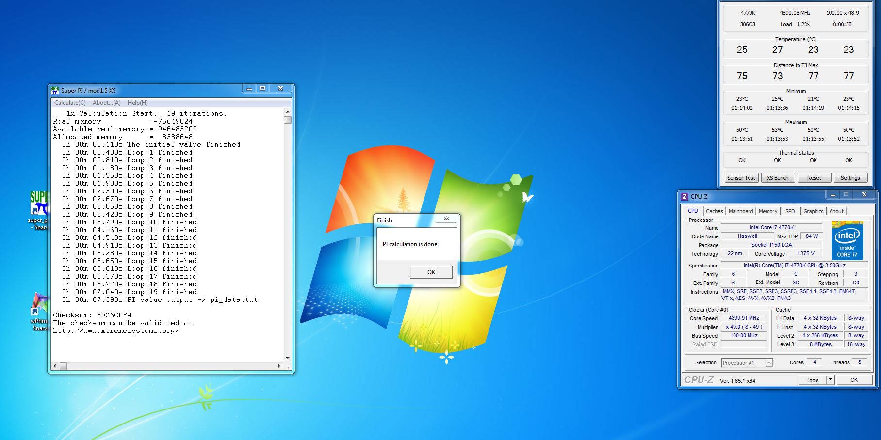The image size is (881, 440).
Task: Open the About...(A) menu in Super PI
Action: coord(106,103)
